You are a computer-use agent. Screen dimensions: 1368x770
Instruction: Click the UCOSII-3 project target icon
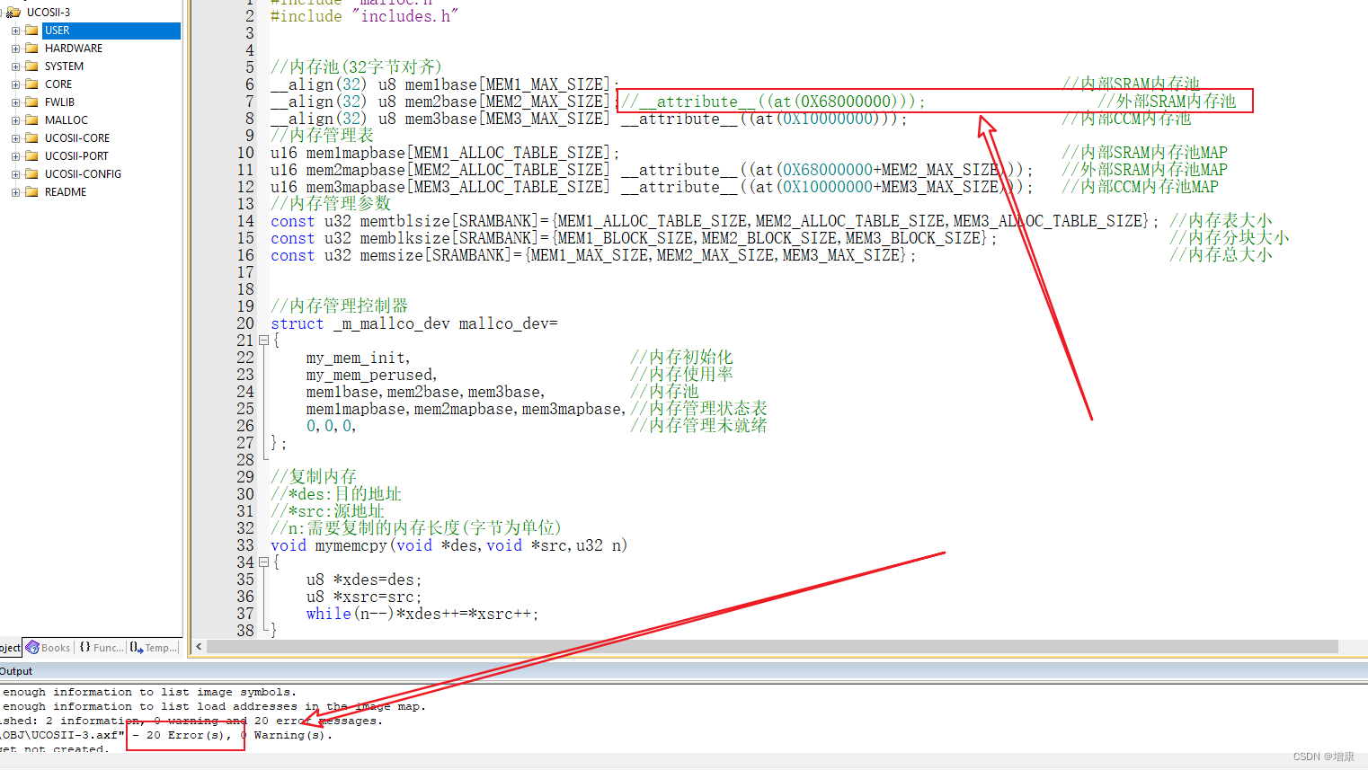pyautogui.click(x=13, y=13)
